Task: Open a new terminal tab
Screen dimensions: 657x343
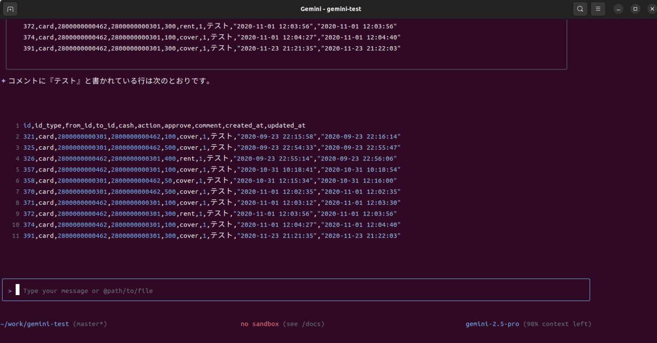Action: (10, 9)
